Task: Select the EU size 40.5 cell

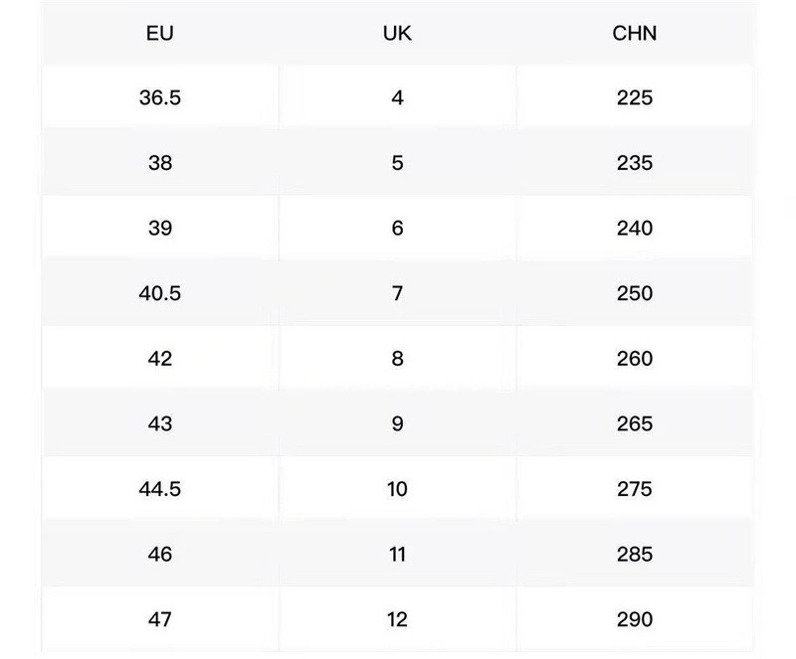Action: coord(160,293)
